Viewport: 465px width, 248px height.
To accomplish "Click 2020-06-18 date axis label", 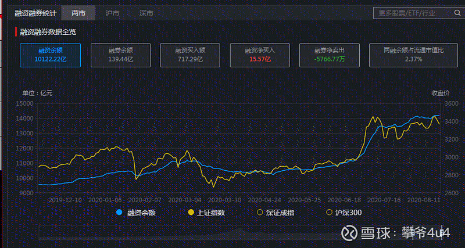I will [x=344, y=200].
